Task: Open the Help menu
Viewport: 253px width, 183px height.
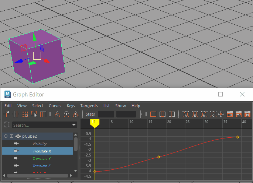Action: click(x=136, y=106)
